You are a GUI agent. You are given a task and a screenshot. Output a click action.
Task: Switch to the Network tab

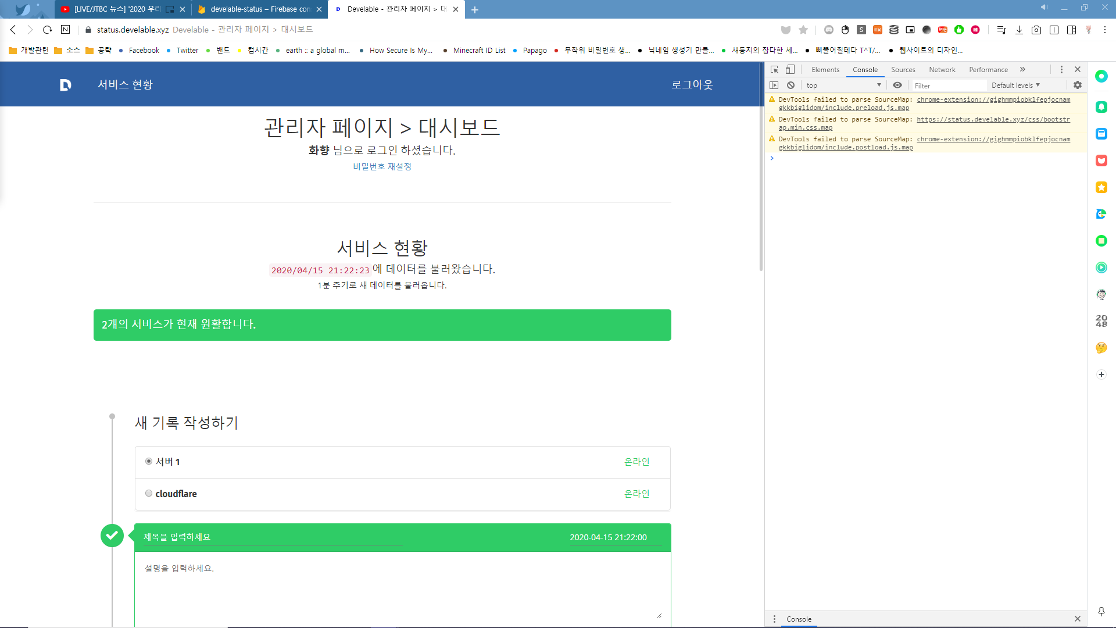point(942,70)
